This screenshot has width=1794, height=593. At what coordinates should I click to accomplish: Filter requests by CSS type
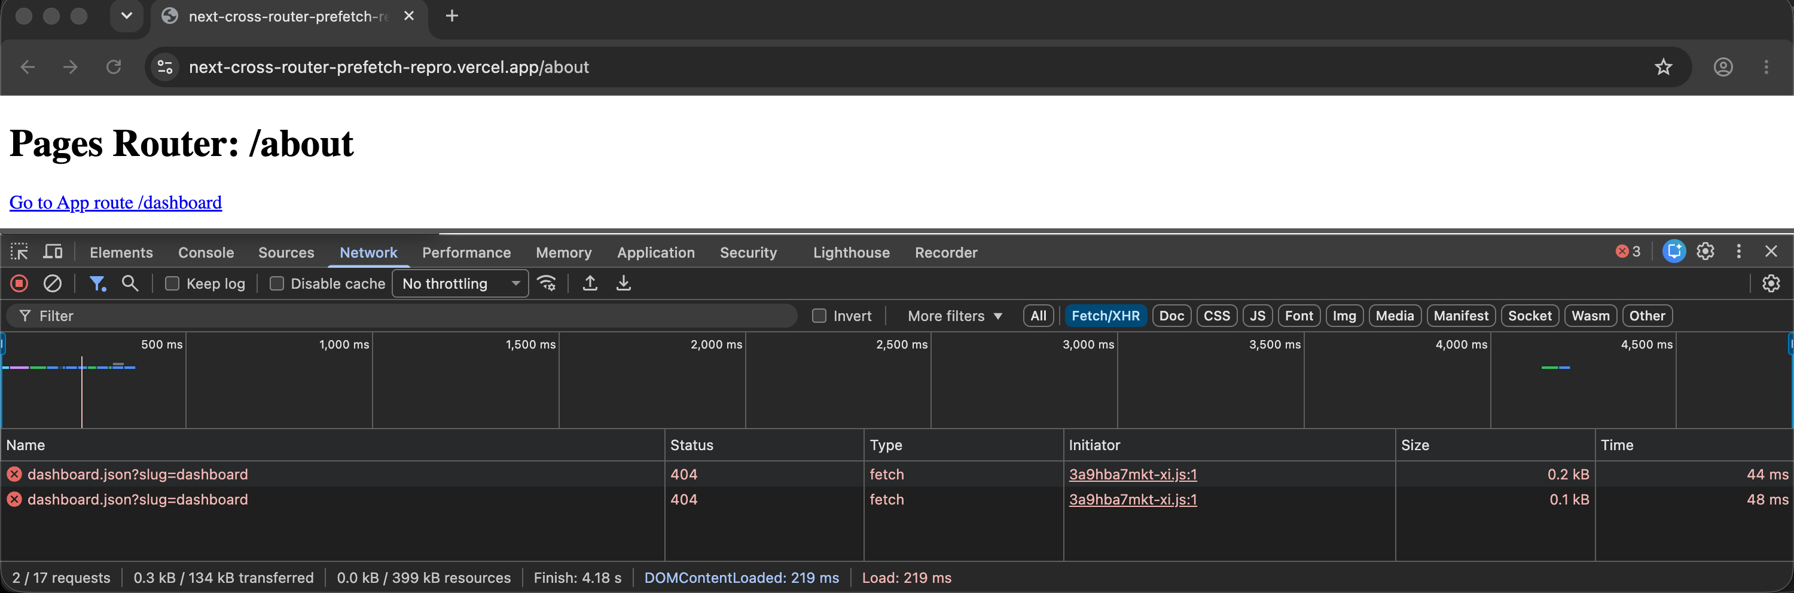pos(1217,316)
